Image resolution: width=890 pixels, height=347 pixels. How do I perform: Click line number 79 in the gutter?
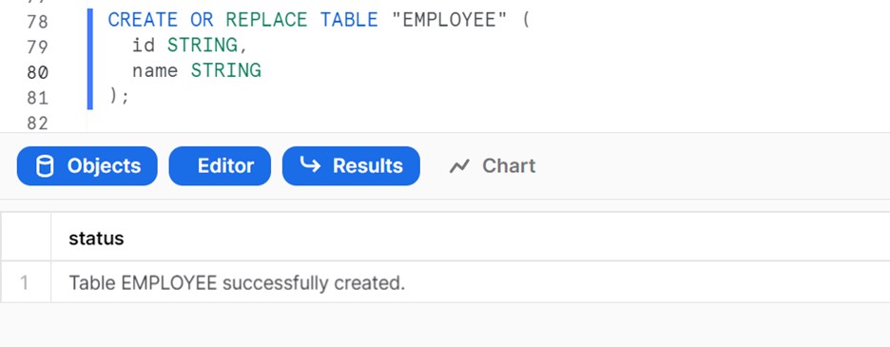click(37, 48)
